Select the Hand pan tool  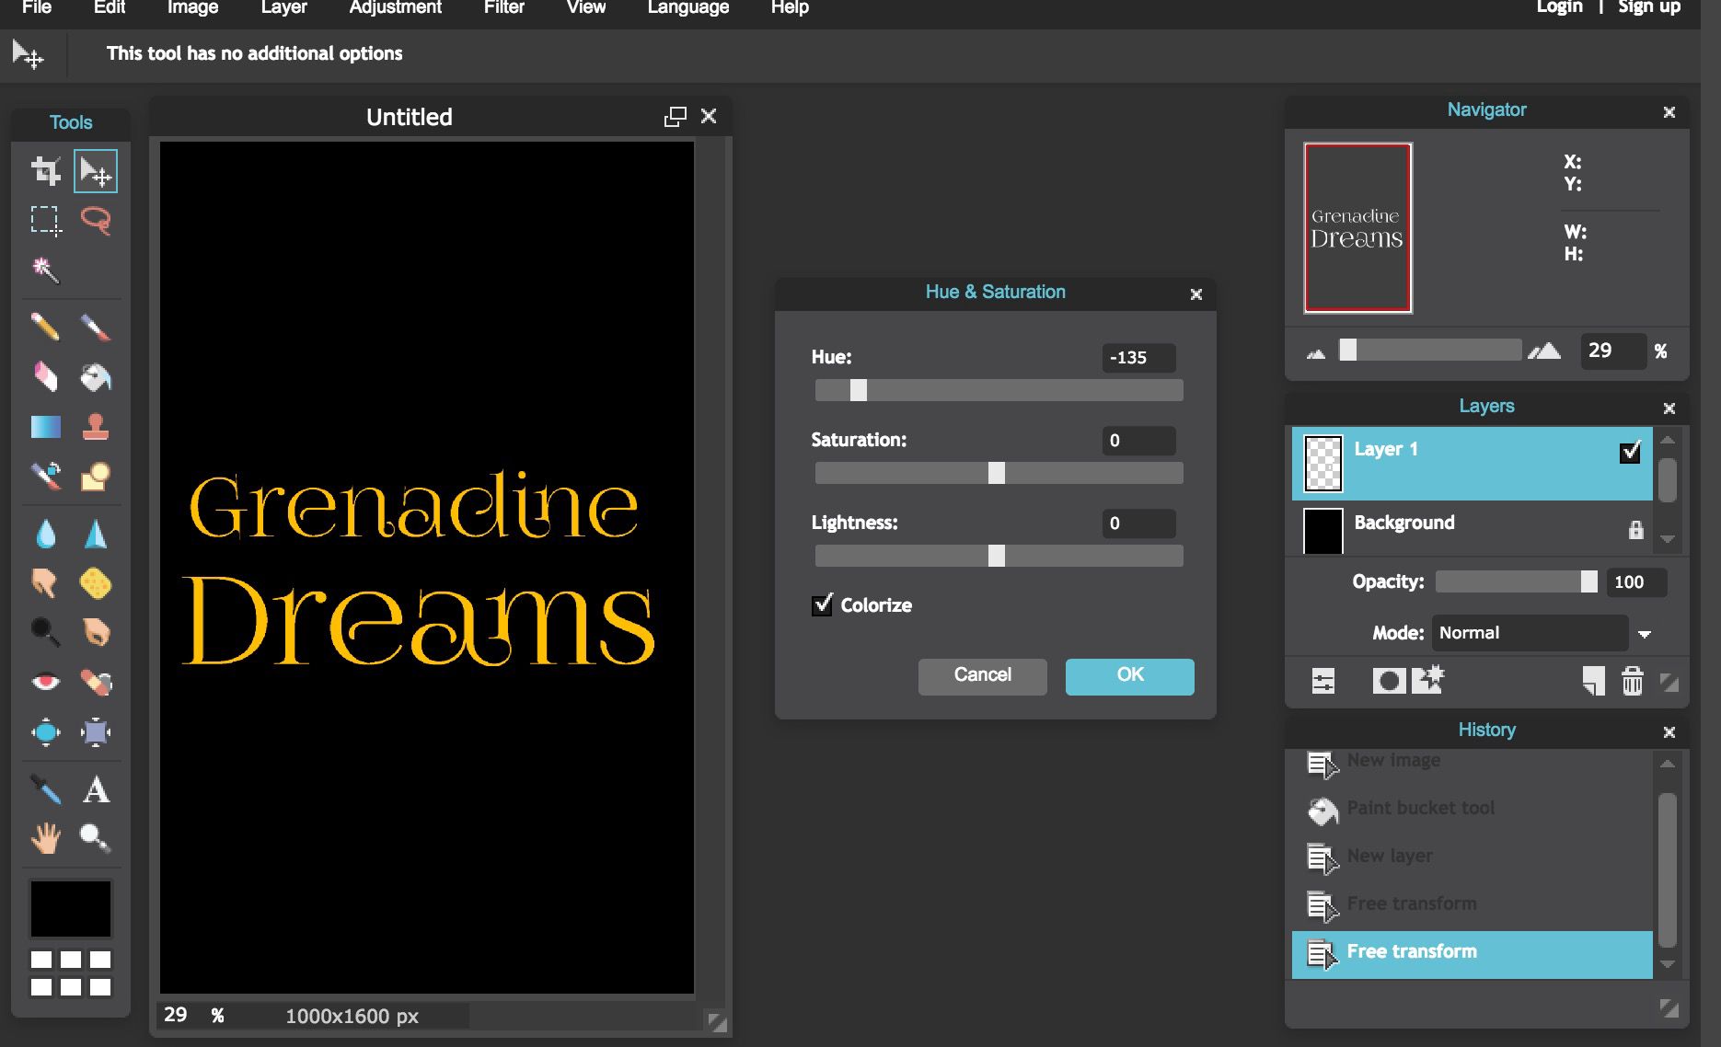click(x=45, y=837)
